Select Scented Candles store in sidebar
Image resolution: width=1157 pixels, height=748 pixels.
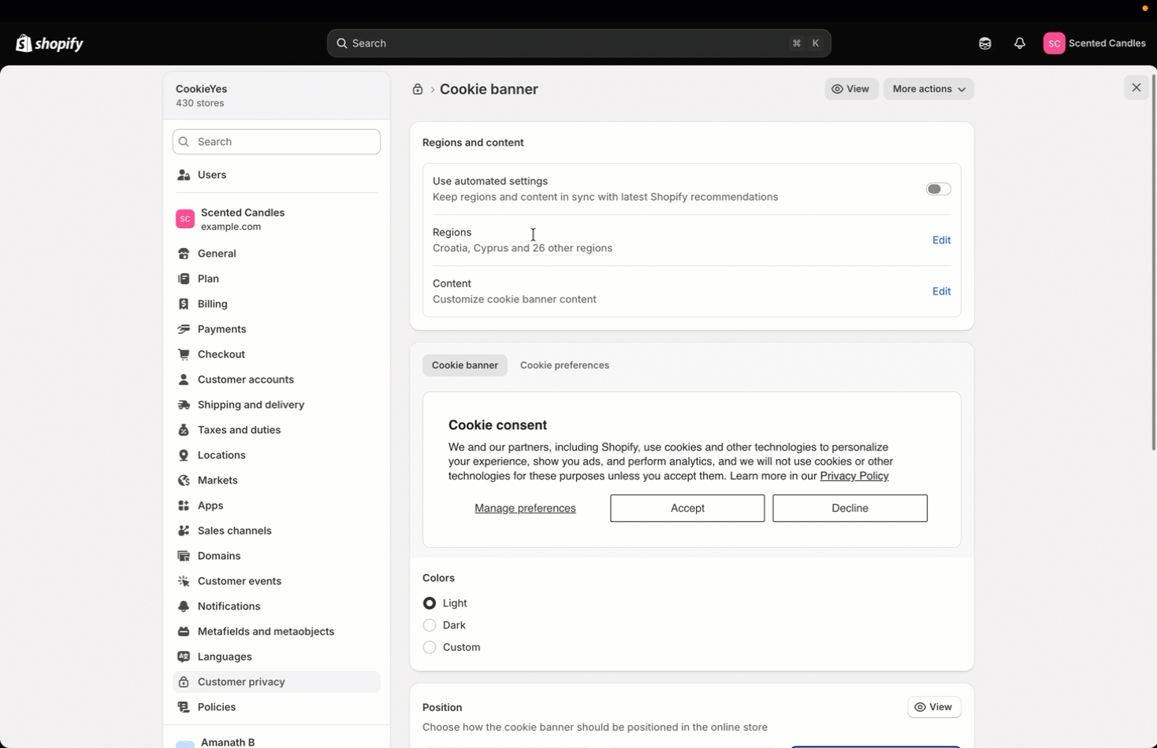tap(277, 219)
